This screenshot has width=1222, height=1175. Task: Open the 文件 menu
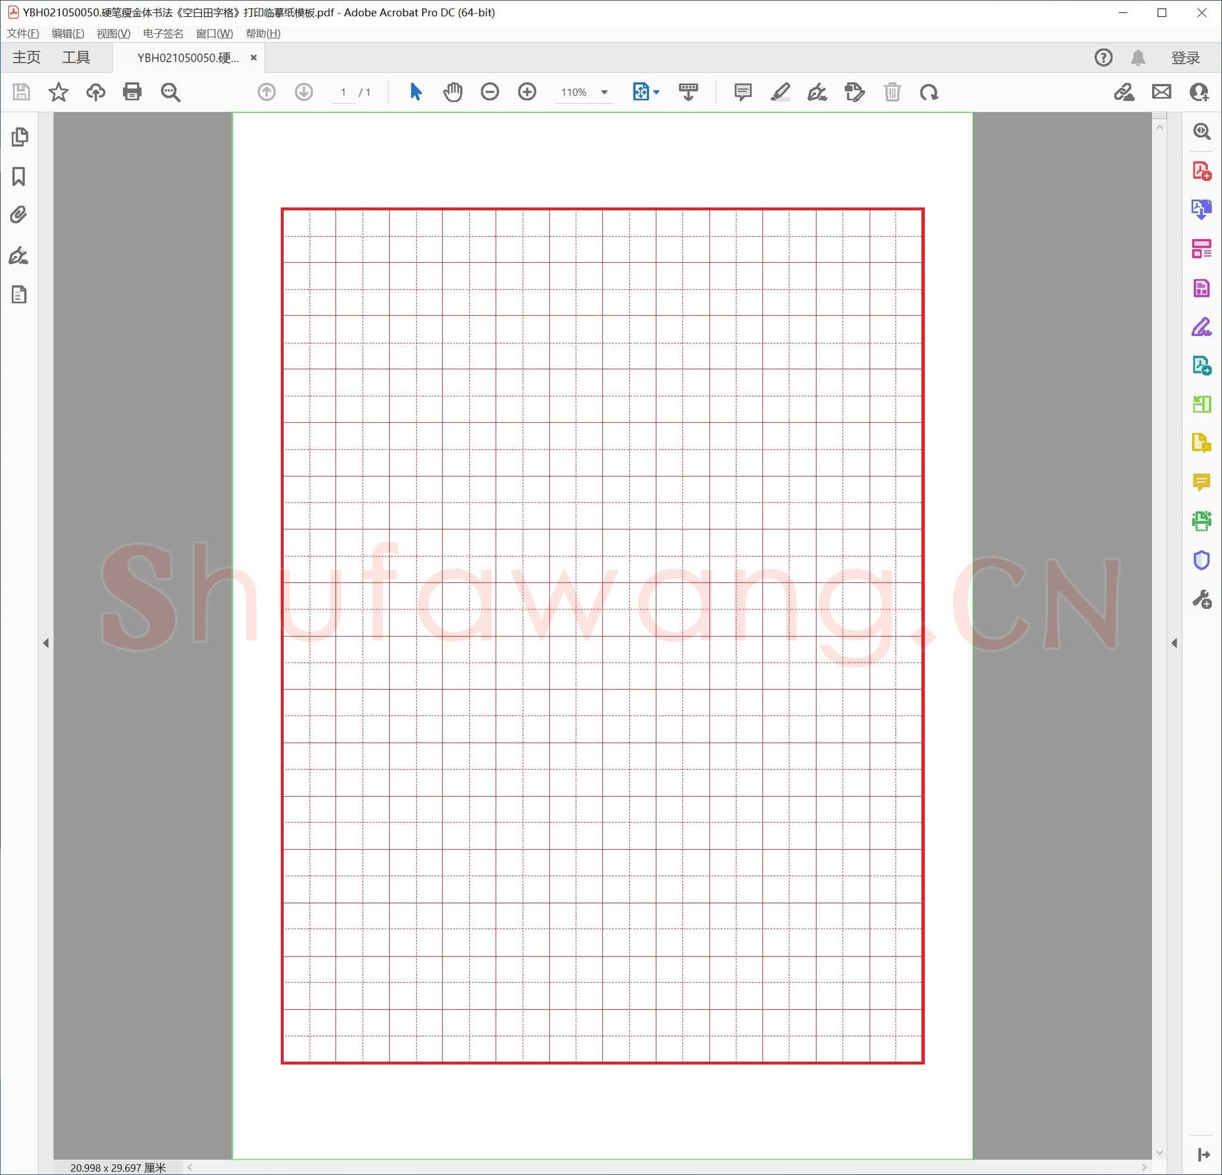pos(23,33)
